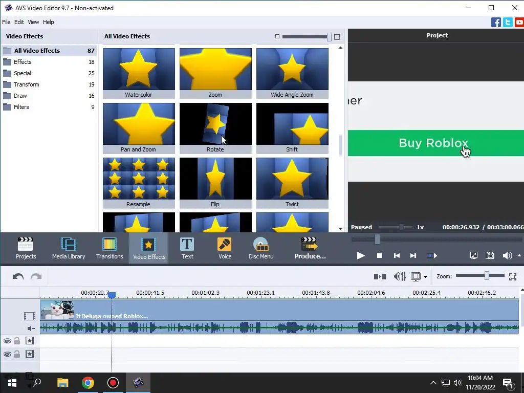Viewport: 524px width, 393px height.
Task: Open the Media Library section
Action: 69,248
